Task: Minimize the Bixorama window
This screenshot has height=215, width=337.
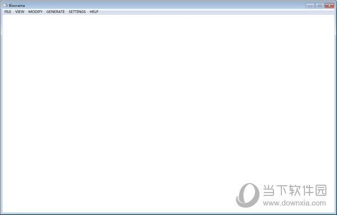Action: 310,6
